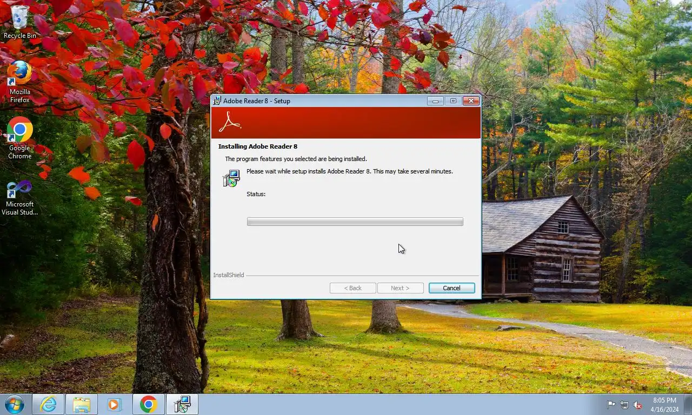This screenshot has height=415, width=692.
Task: Click the 'Status:' label
Action: click(x=256, y=194)
